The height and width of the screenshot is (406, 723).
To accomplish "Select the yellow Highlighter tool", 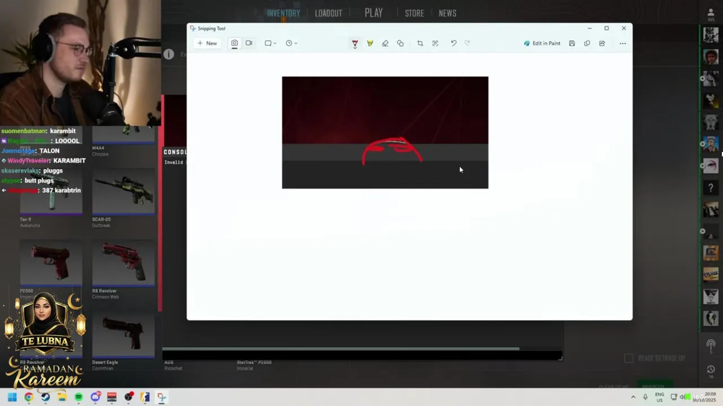I will [x=370, y=43].
